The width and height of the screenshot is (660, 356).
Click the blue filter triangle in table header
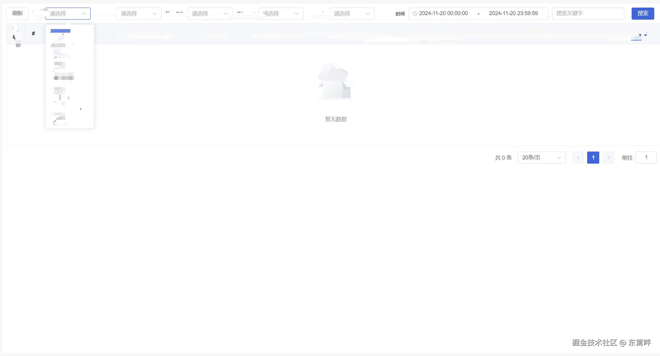coord(646,34)
